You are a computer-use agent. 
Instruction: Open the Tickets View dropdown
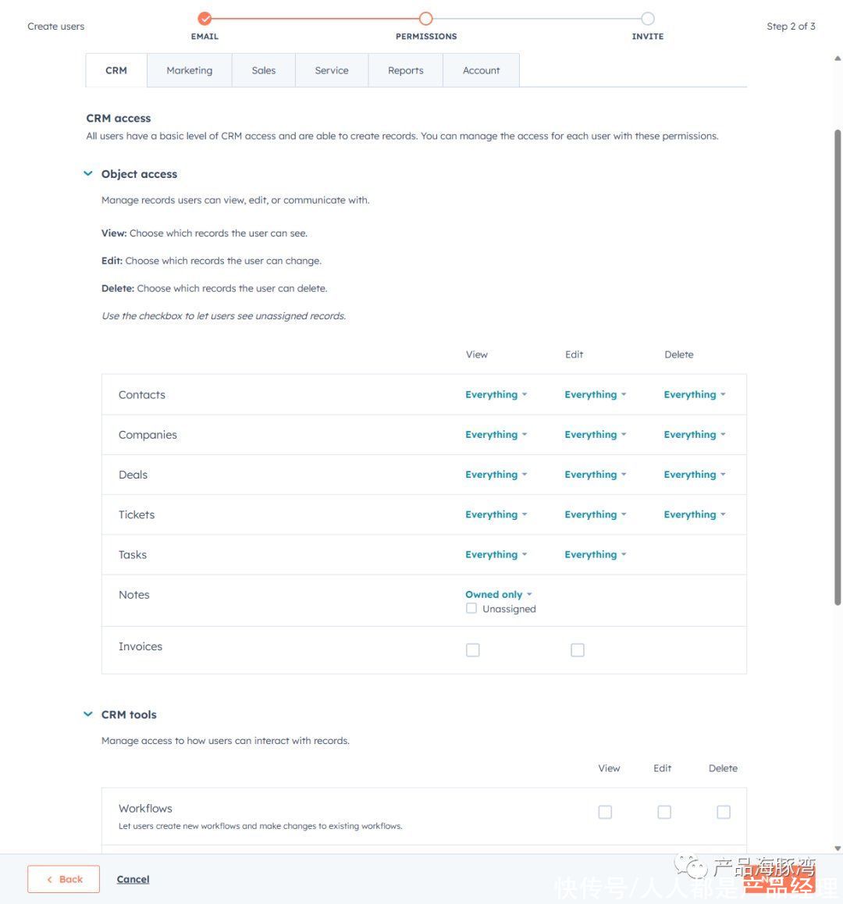click(496, 514)
